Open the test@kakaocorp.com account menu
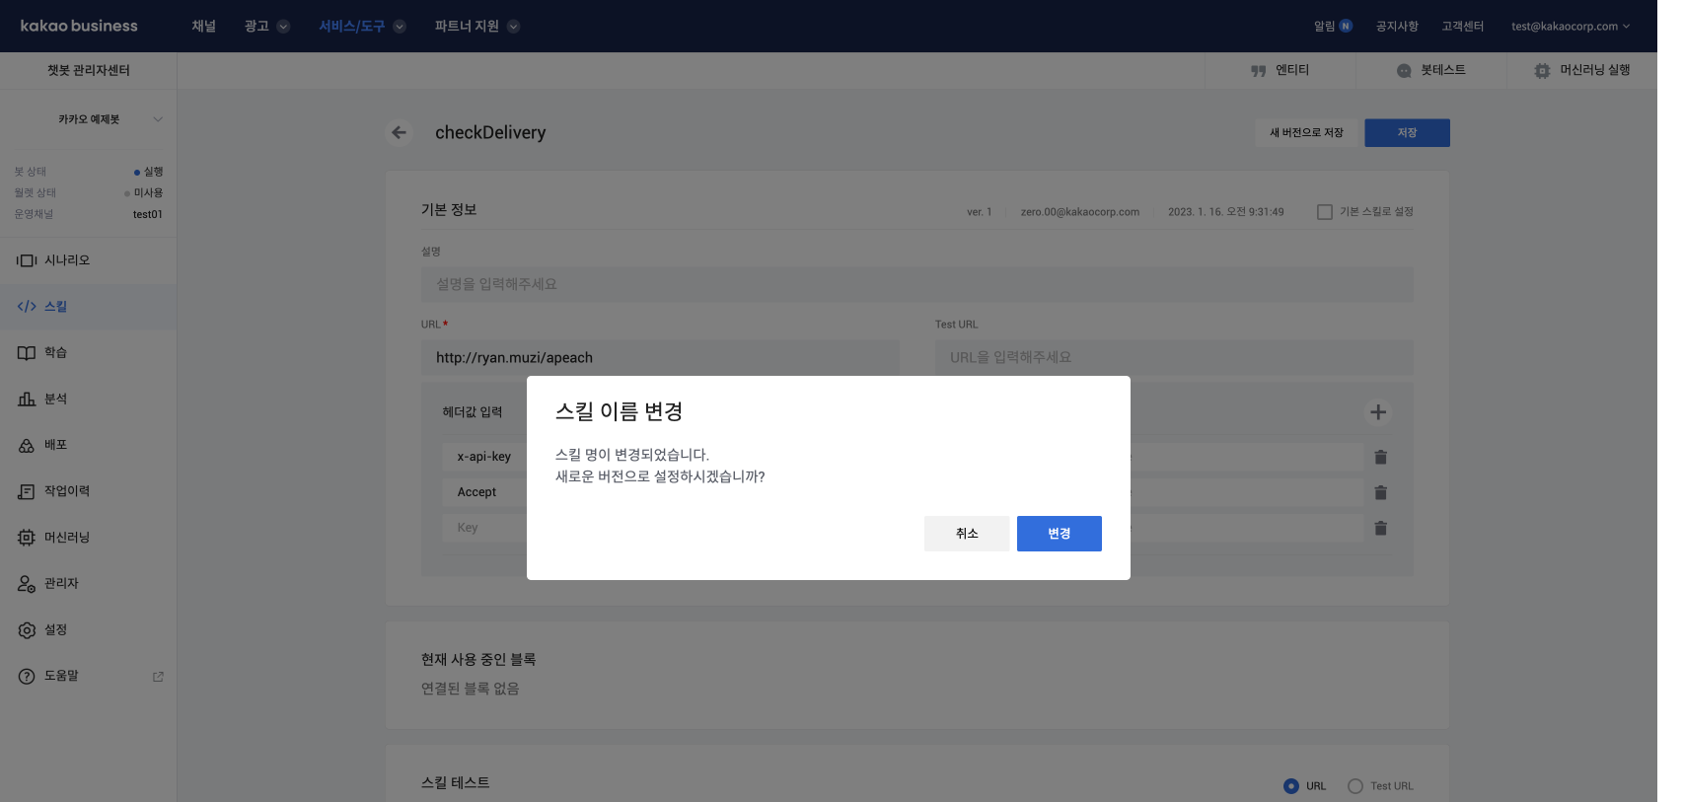1683x802 pixels. (1570, 27)
